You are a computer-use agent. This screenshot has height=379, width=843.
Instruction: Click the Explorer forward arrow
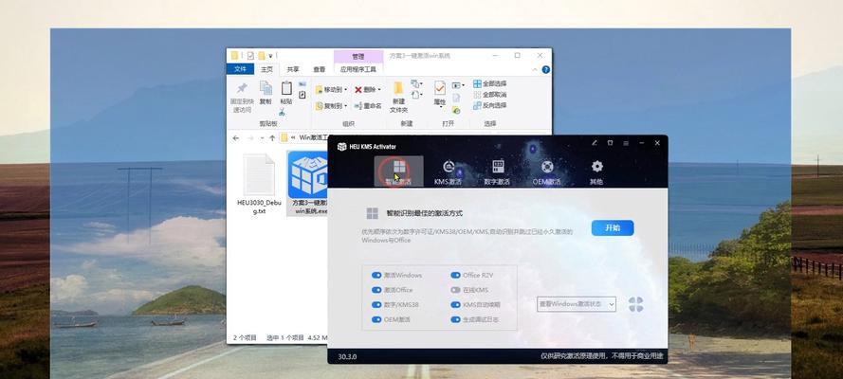point(250,138)
